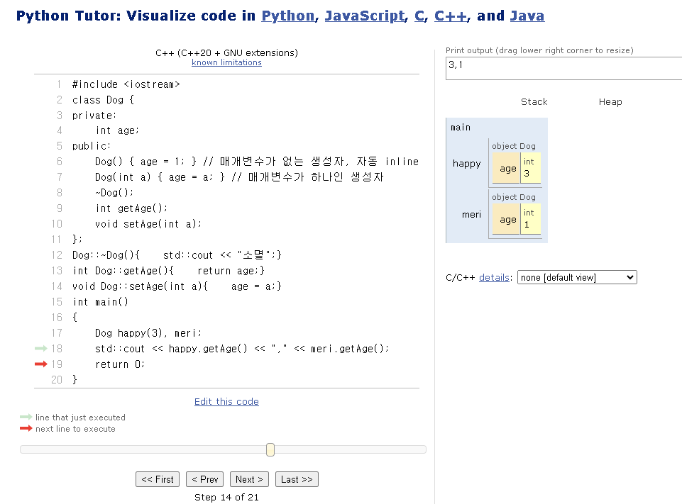Image resolution: width=682 pixels, height=504 pixels.
Task: Jump to first step with << First
Action: (158, 479)
